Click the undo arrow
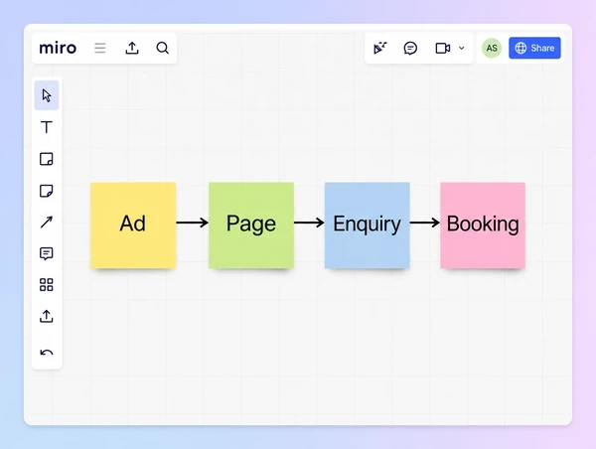This screenshot has height=449, width=596. tap(47, 353)
